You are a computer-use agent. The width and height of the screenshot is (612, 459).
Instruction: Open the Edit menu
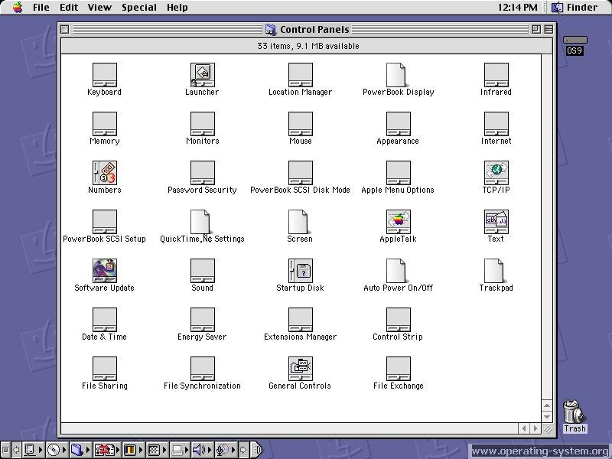[69, 7]
